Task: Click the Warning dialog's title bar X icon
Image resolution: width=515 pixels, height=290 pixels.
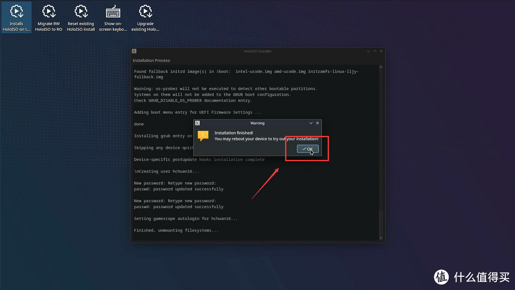Action: [x=197, y=123]
